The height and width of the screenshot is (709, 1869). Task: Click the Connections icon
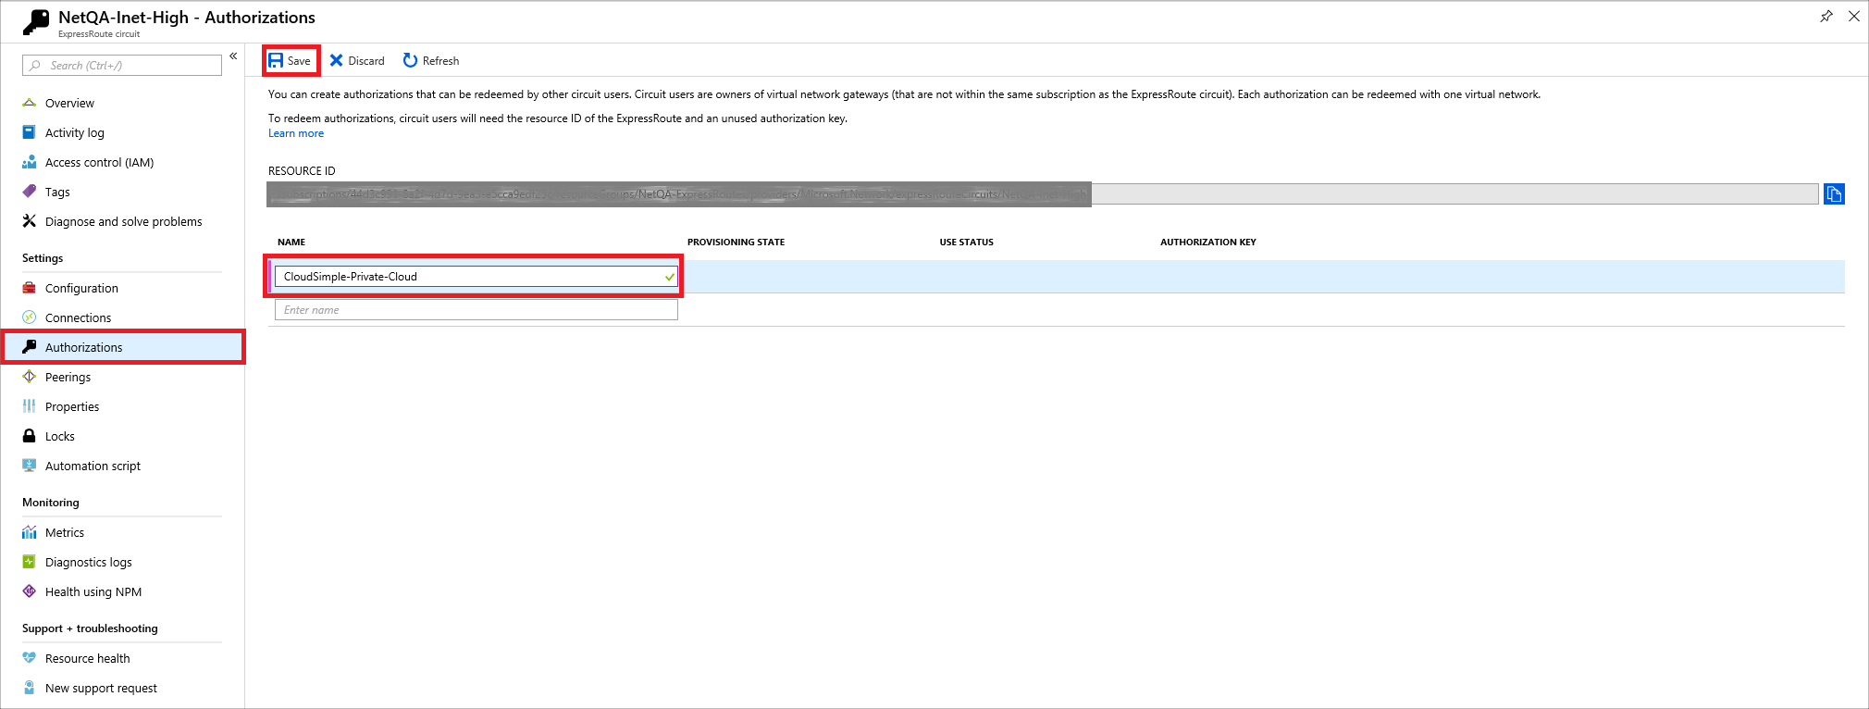tap(30, 317)
